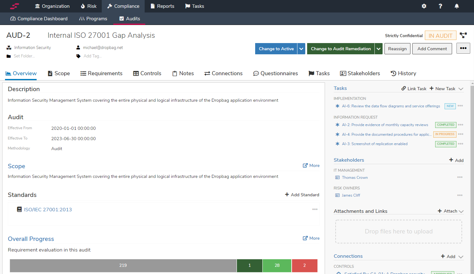474x274 pixels.
Task: Open settings gear icon
Action: tap(424, 6)
